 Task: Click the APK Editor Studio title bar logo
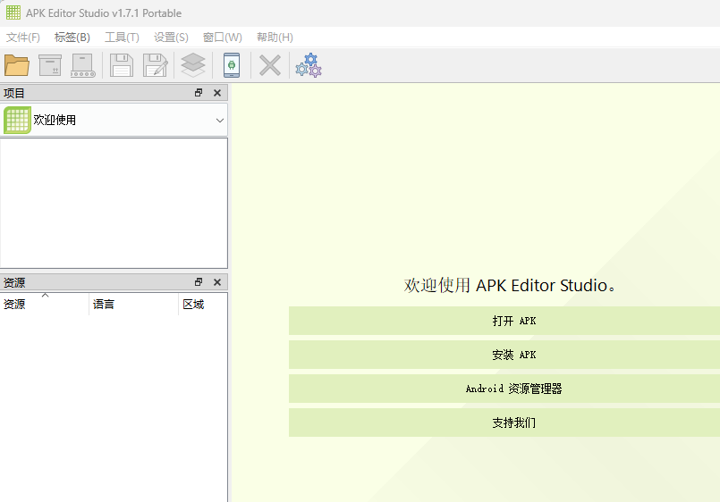13,13
